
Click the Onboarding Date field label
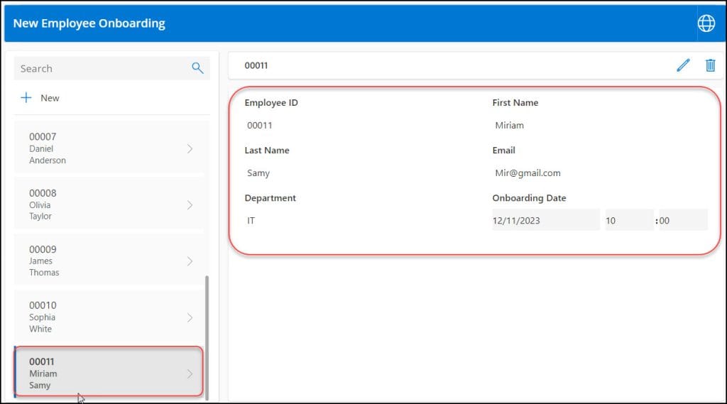[x=529, y=198]
